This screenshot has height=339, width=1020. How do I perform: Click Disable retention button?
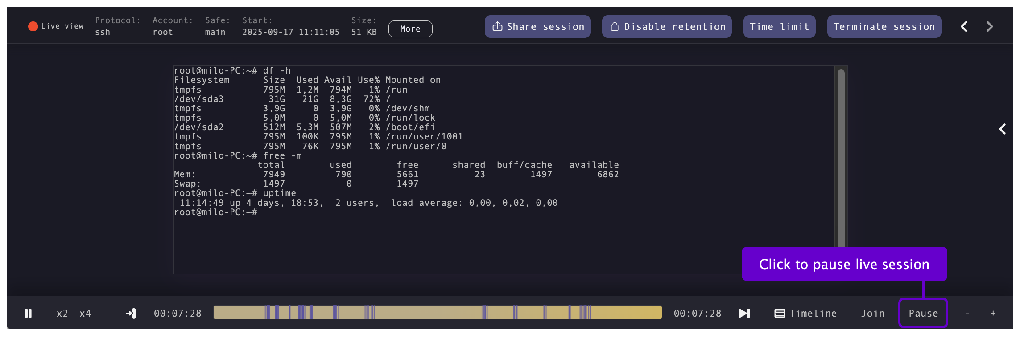pos(667,27)
